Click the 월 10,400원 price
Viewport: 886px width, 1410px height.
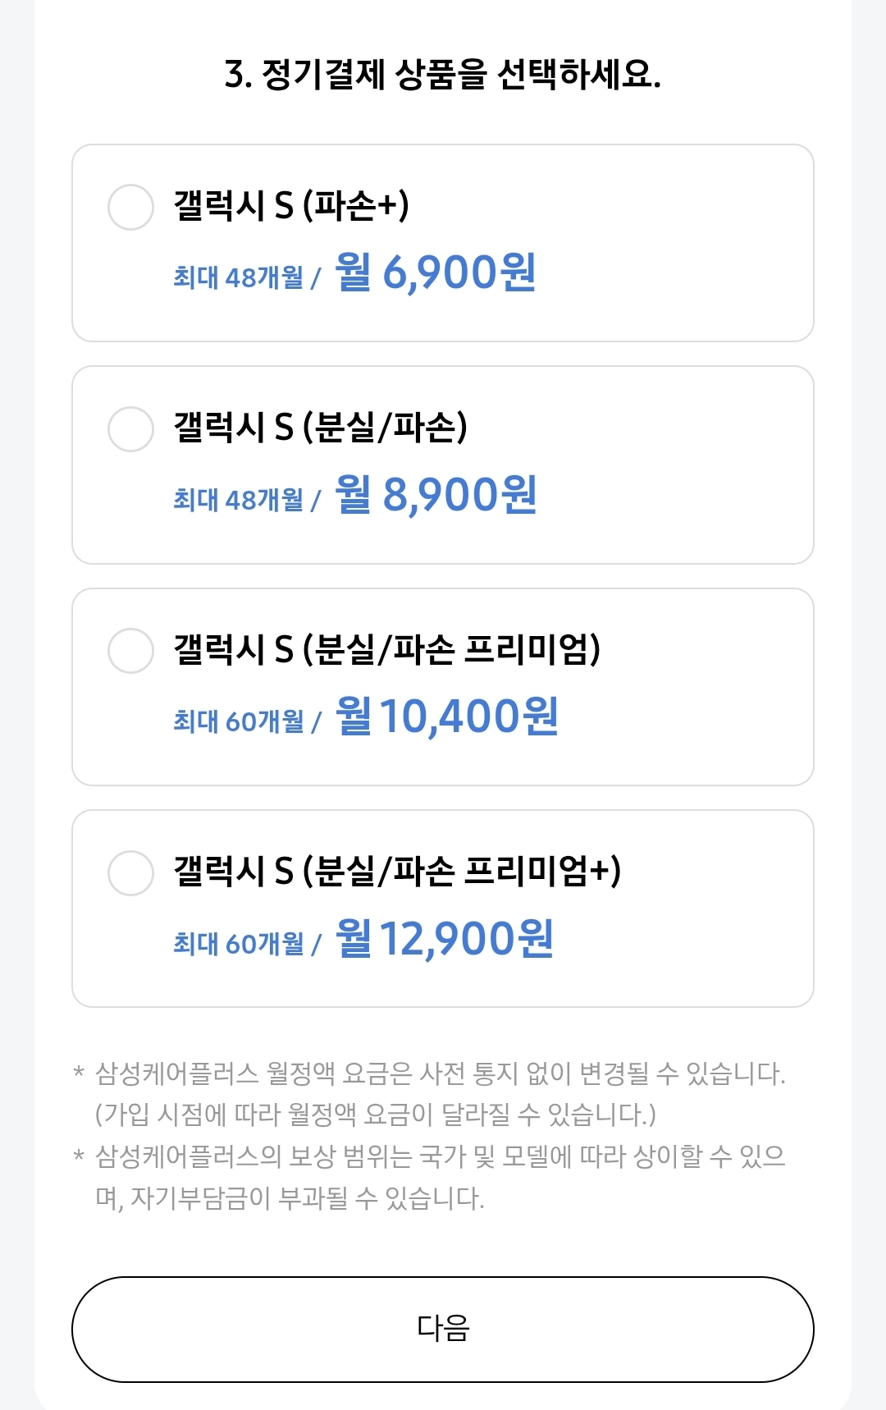(447, 716)
